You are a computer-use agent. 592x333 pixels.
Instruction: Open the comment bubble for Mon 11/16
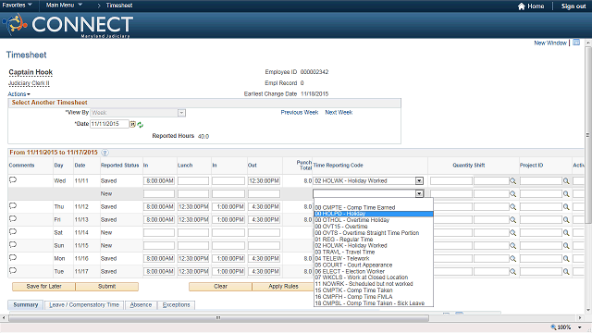tap(13, 257)
